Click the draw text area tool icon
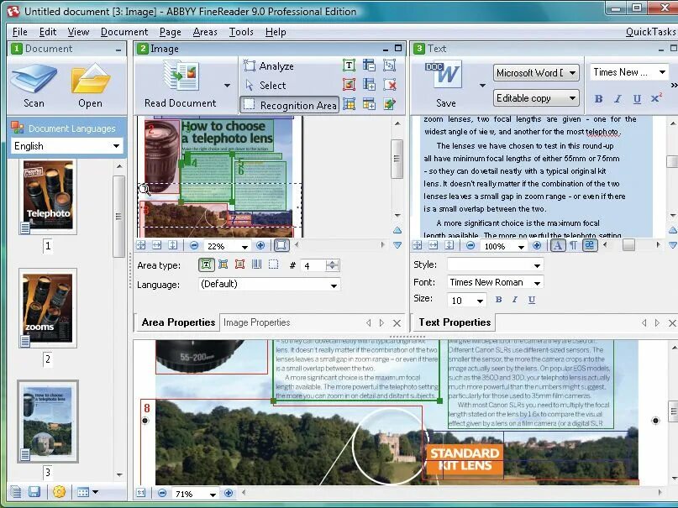This screenshot has height=508, width=678. point(349,65)
